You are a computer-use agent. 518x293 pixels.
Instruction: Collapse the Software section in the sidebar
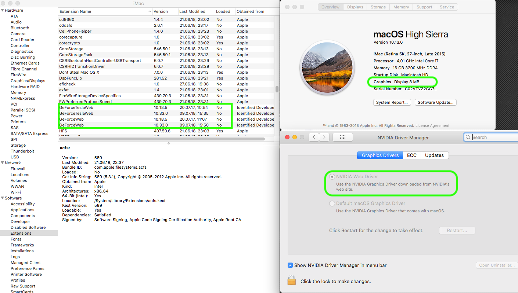[x=2, y=198]
